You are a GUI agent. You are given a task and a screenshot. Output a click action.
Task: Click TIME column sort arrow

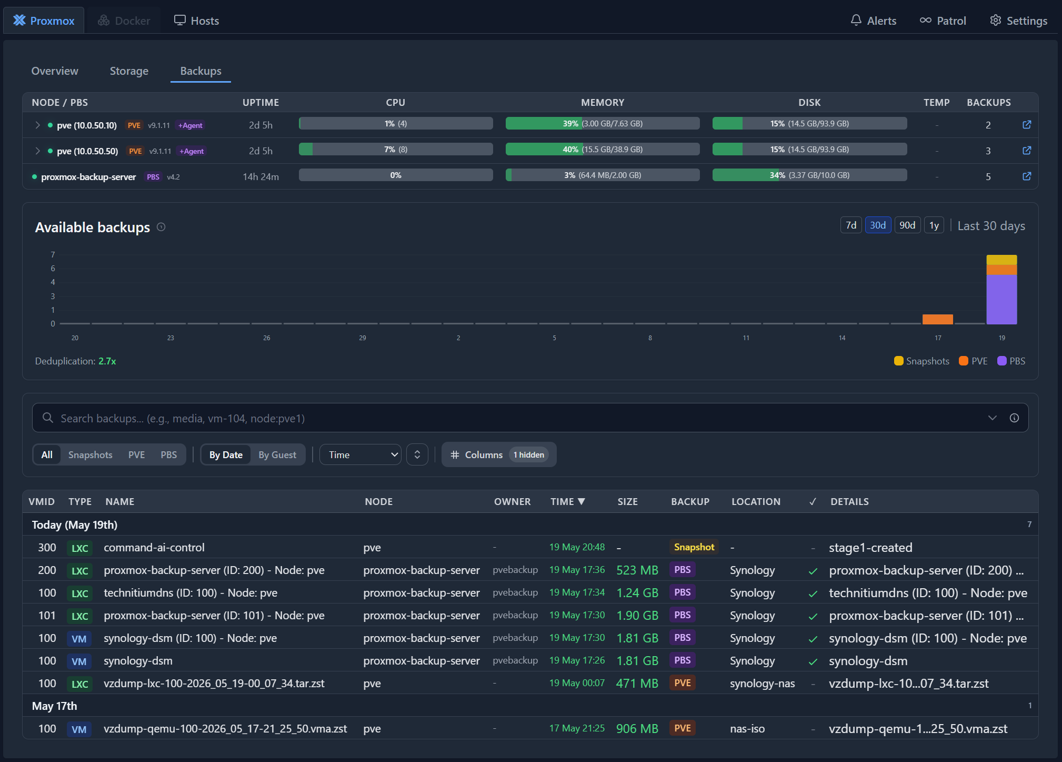582,501
